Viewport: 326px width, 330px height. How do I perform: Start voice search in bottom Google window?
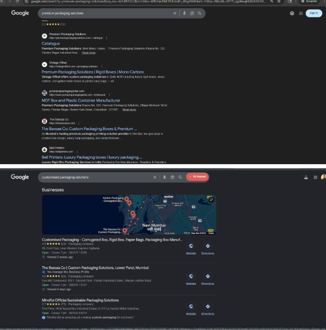164,177
